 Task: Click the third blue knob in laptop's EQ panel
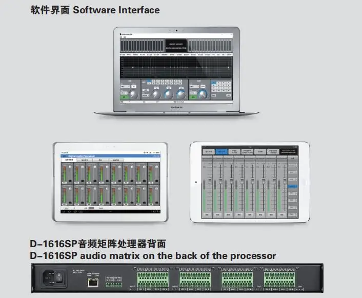(181, 94)
